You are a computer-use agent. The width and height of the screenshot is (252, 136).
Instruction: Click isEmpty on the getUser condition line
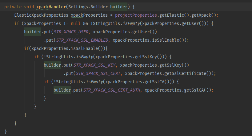pos(131,23)
